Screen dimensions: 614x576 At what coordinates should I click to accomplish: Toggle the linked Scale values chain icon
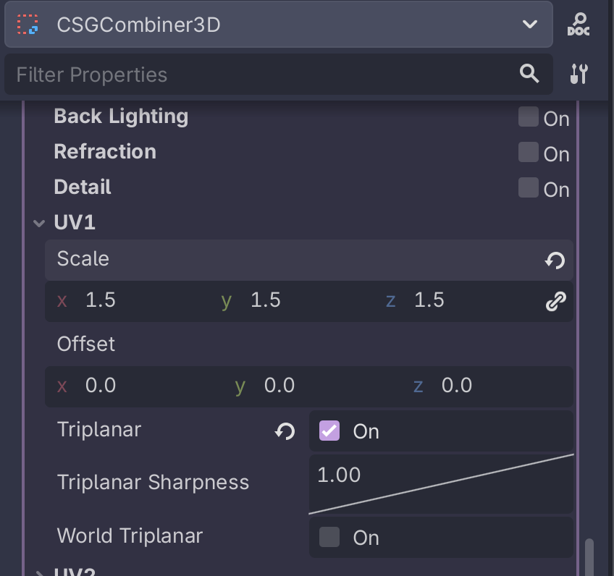555,301
